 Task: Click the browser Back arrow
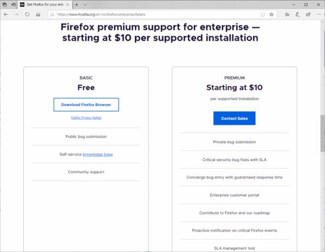[x=5, y=15]
